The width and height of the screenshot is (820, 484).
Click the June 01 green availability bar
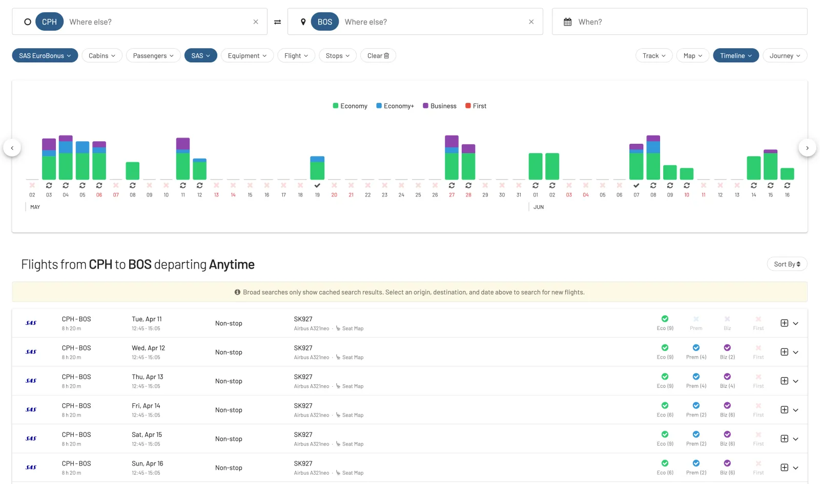(536, 166)
